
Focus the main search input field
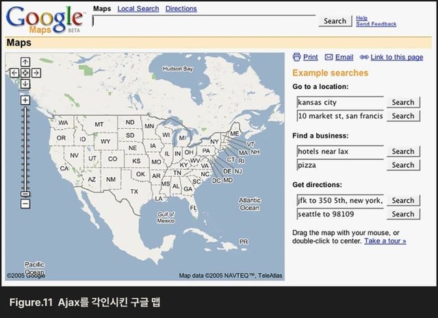tap(204, 21)
